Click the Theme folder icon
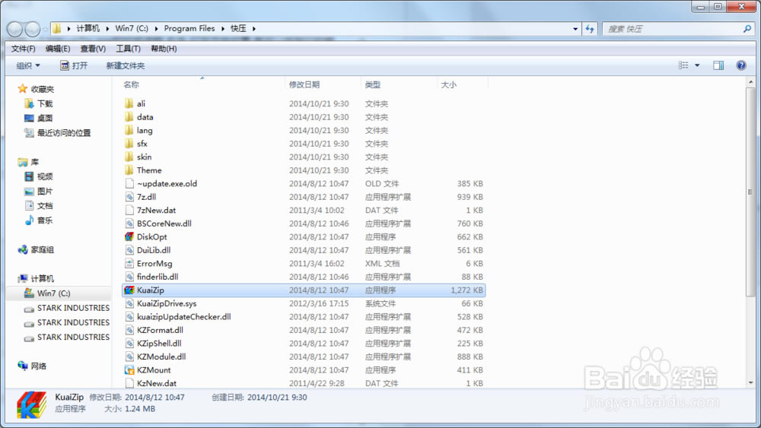Viewport: 761px width, 428px height. (x=129, y=170)
